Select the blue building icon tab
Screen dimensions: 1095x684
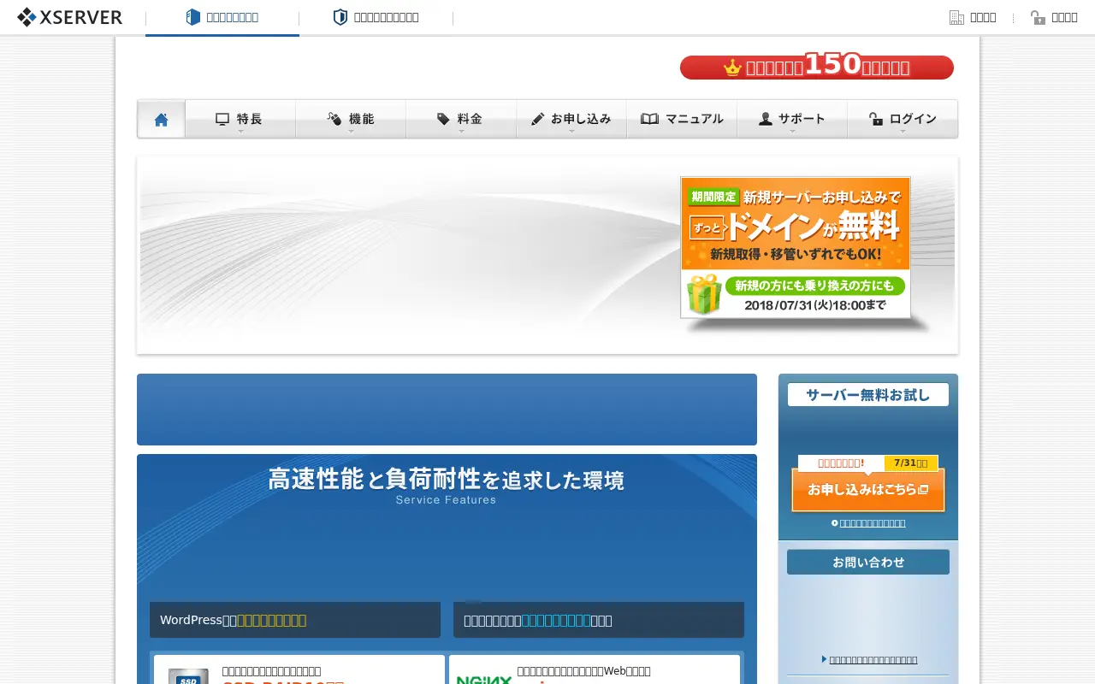pyautogui.click(x=222, y=17)
